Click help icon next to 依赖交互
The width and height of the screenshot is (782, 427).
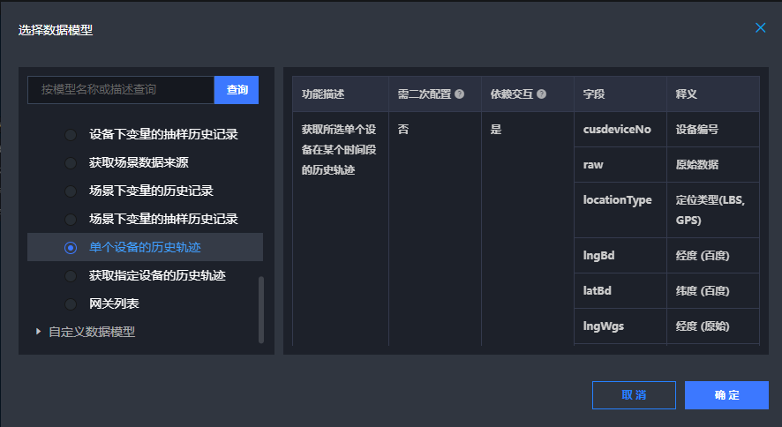[x=541, y=94]
